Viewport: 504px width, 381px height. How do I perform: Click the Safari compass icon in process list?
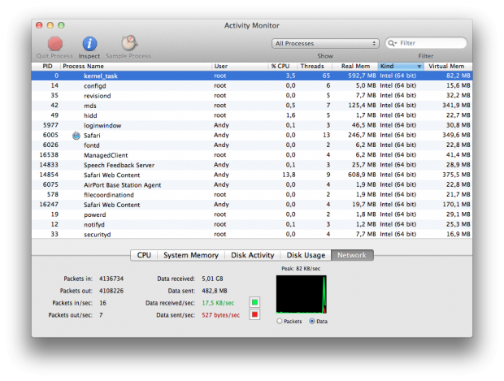coord(76,136)
